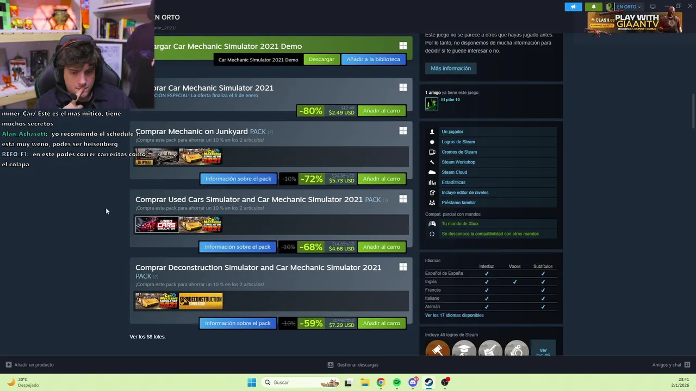
Task: Click the hammer achievement badge
Action: tap(437, 349)
